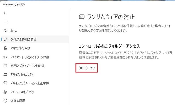Click the window icon for アプリとブラウザー コントロール

point(5,66)
